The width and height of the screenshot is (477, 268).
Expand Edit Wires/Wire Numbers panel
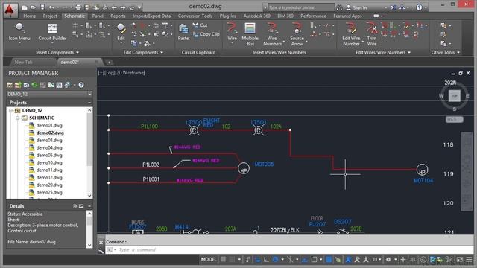pos(383,52)
